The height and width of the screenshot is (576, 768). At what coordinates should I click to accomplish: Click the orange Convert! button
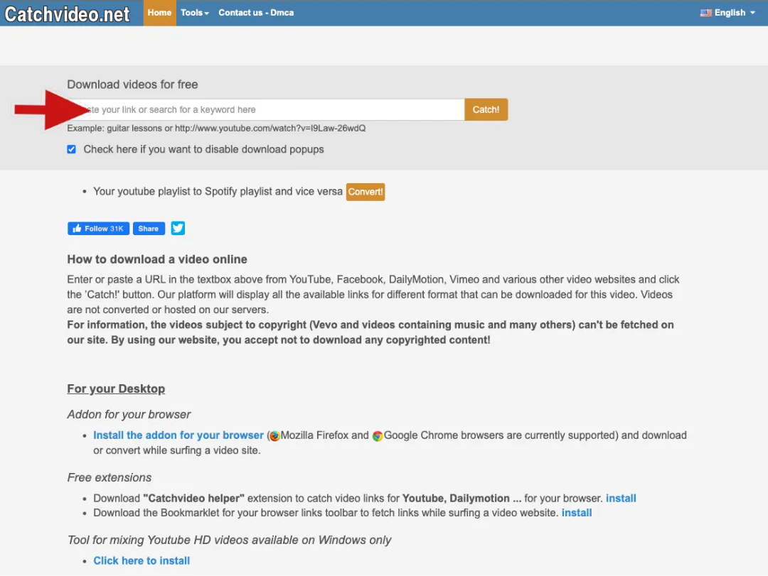pyautogui.click(x=366, y=192)
